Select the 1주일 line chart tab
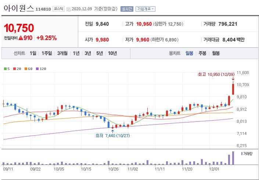259x180 pixels. tap(47, 53)
